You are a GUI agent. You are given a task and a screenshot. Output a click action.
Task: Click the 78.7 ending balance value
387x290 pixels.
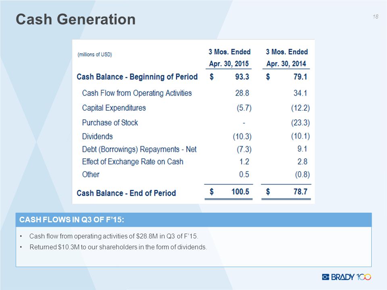pos(300,192)
